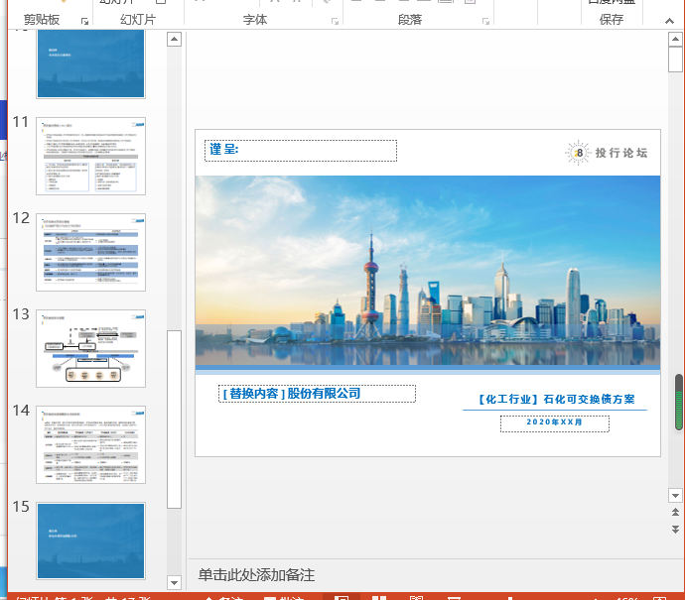This screenshot has width=685, height=600.
Task: Click the 幻灯片 group label
Action: point(138,20)
